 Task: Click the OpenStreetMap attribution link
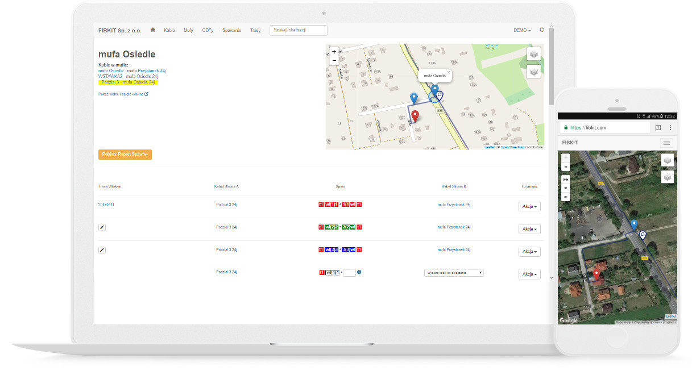[512, 147]
